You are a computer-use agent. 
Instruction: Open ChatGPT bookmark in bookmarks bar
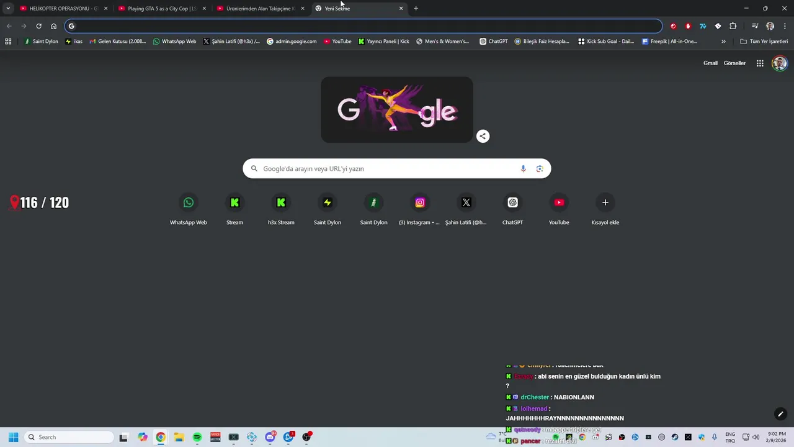[x=494, y=42]
